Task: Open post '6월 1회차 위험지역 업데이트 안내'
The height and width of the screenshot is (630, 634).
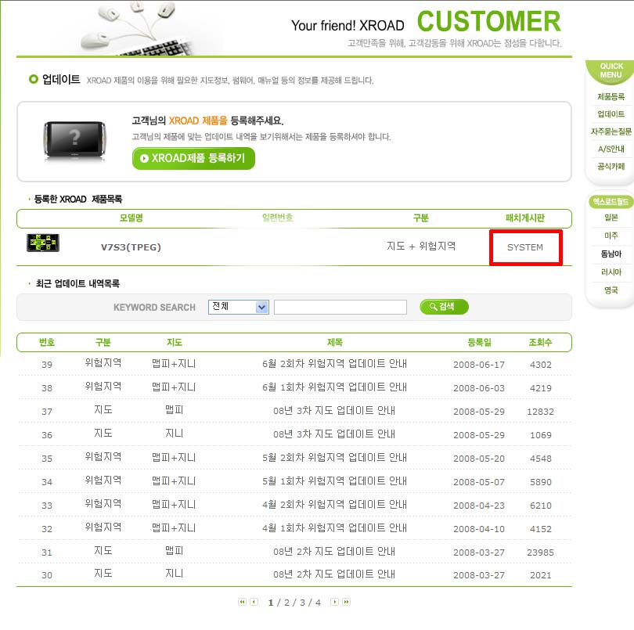Action: 334,387
